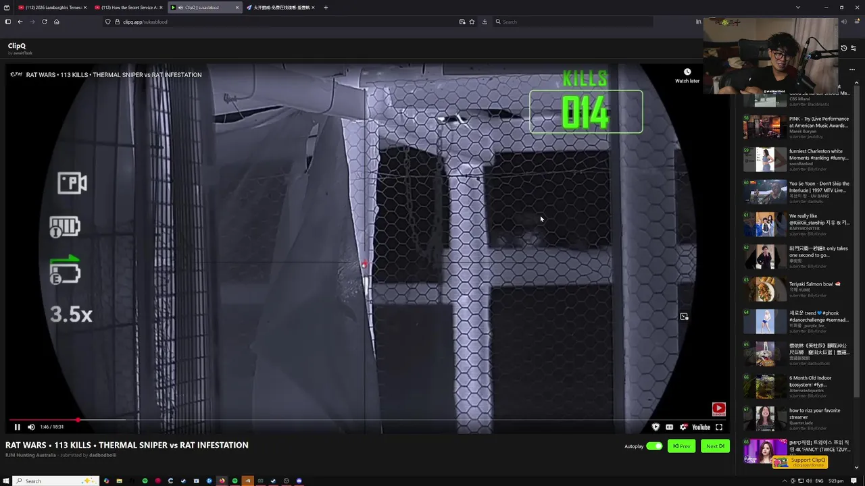865x486 pixels.
Task: Play the PINK - Try live performance clip
Action: point(796,126)
